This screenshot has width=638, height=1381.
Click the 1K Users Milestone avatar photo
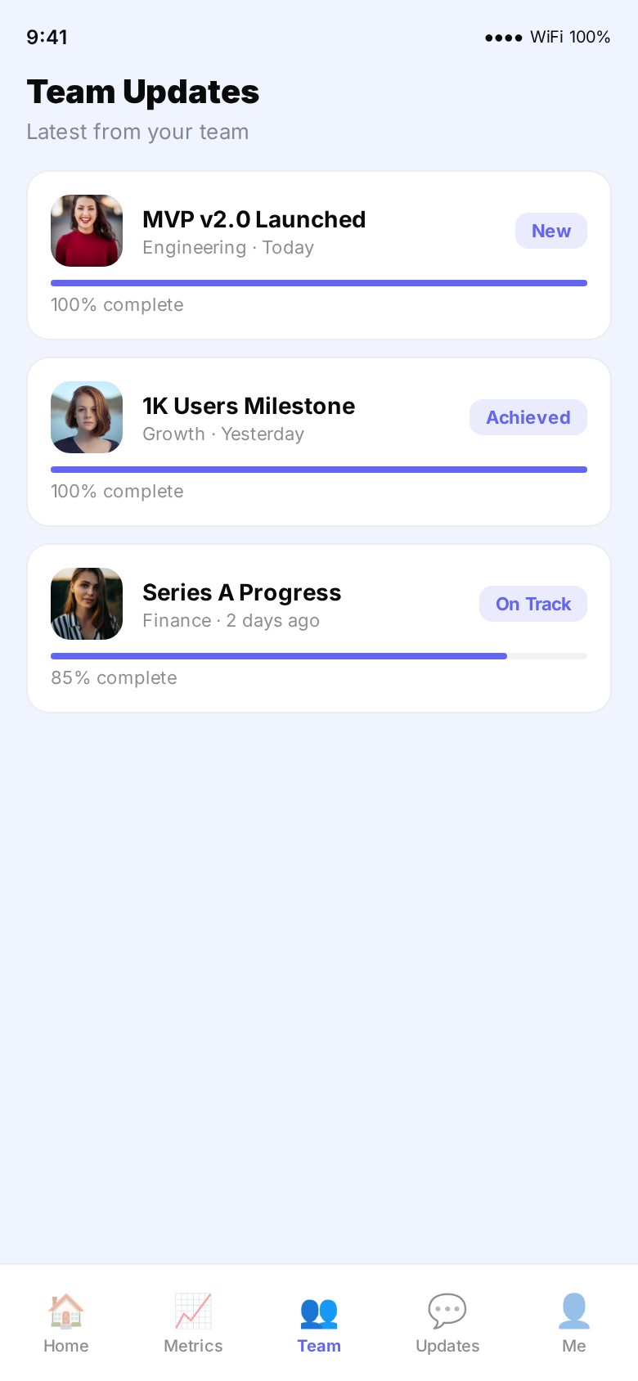(x=87, y=417)
